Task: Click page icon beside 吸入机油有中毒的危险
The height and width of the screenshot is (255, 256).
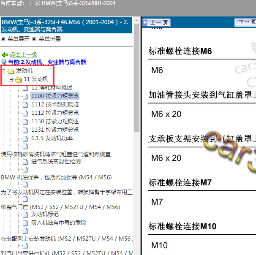Action: [25, 223]
